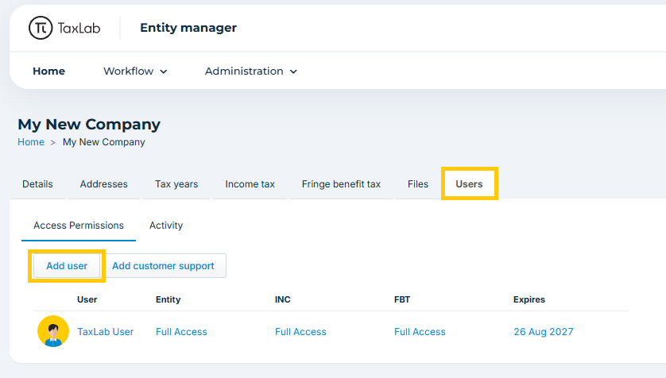Show the Access Permissions sub-tab
The height and width of the screenshot is (378, 666).
coord(79,226)
